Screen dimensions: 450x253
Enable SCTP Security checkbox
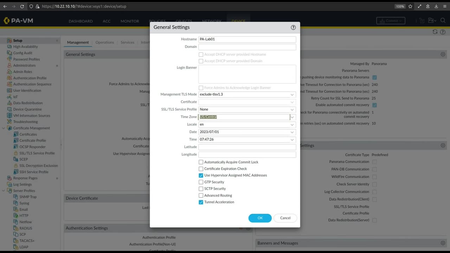tap(201, 189)
